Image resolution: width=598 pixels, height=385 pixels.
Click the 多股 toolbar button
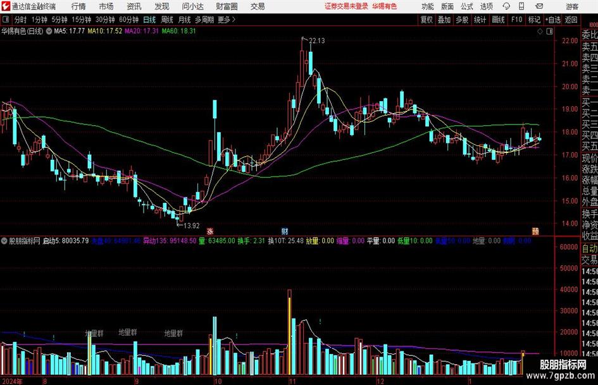462,20
